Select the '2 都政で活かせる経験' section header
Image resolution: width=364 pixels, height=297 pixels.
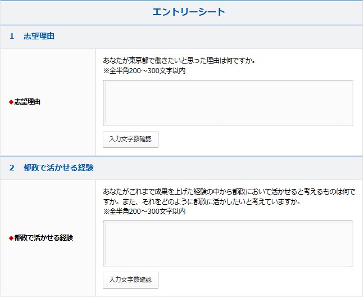point(58,168)
